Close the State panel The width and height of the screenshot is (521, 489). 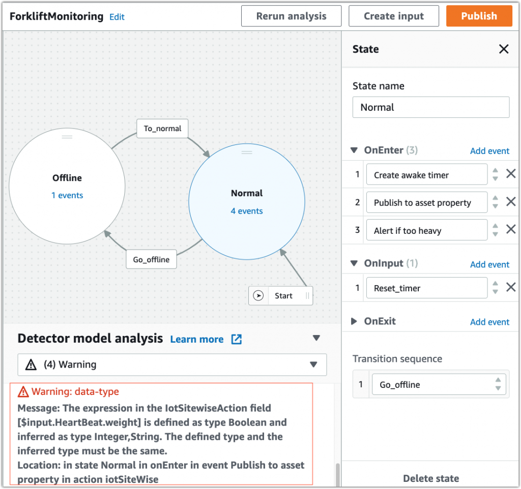[x=504, y=49]
